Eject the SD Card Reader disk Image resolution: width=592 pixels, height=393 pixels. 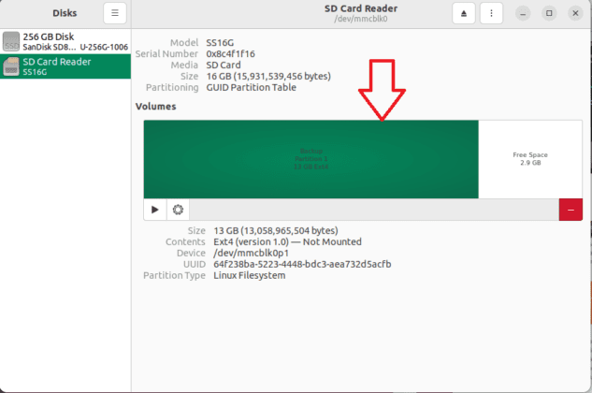click(464, 13)
